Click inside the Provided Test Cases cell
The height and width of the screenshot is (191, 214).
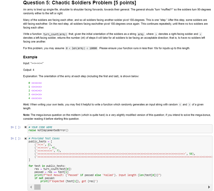point(102,158)
